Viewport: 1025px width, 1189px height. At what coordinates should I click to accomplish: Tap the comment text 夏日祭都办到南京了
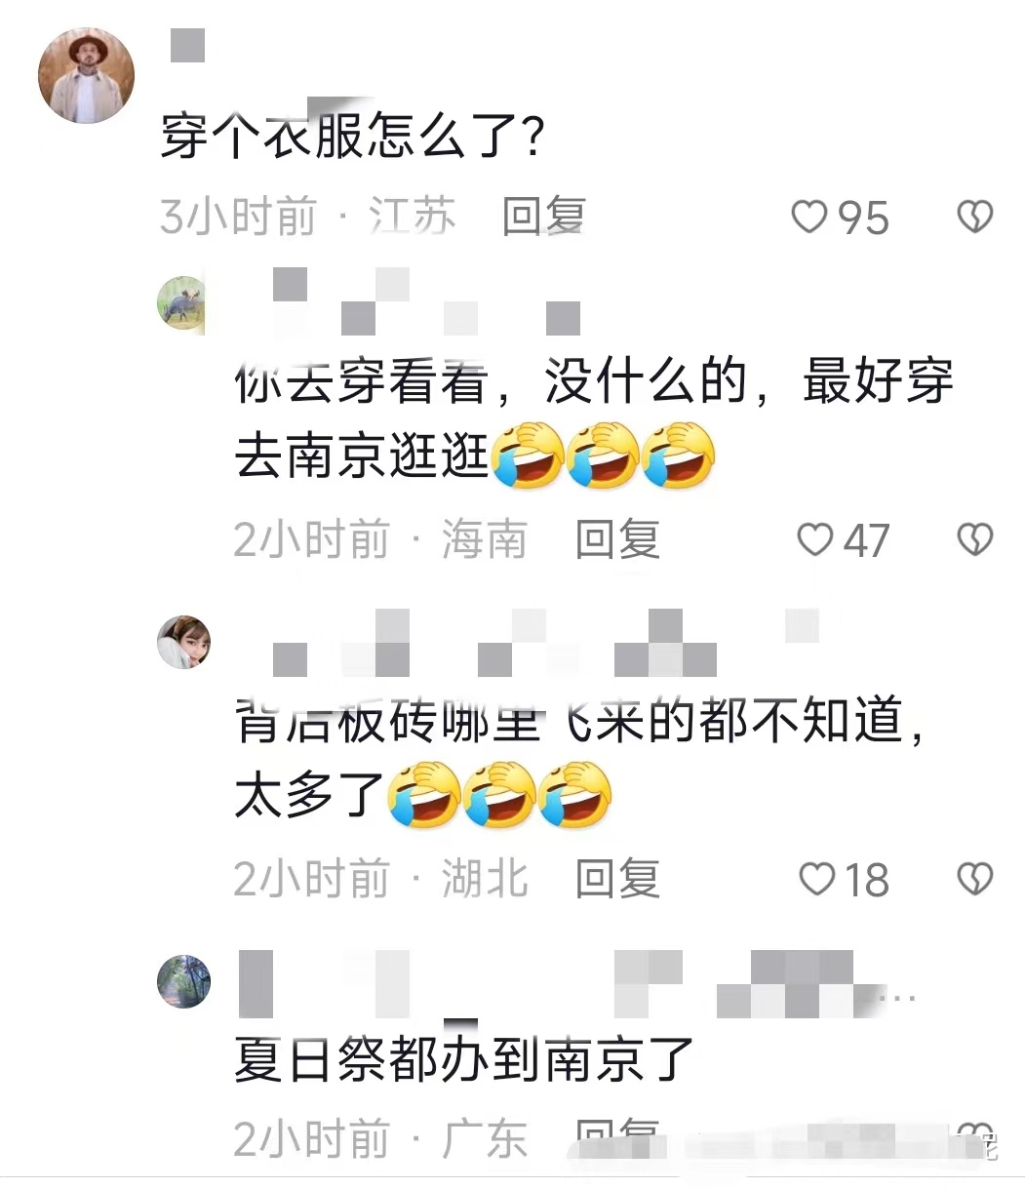pyautogui.click(x=464, y=1059)
